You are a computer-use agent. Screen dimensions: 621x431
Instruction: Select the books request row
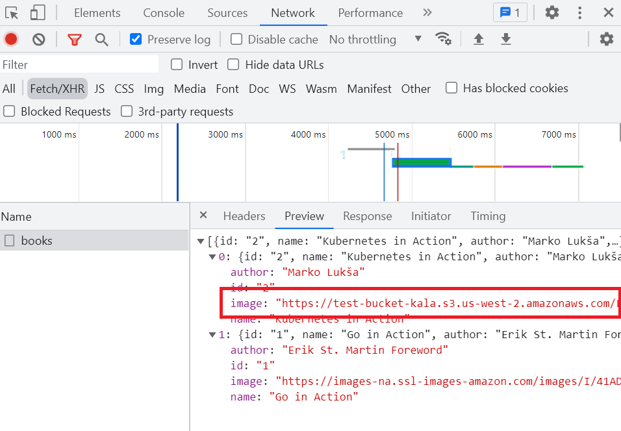pyautogui.click(x=37, y=241)
